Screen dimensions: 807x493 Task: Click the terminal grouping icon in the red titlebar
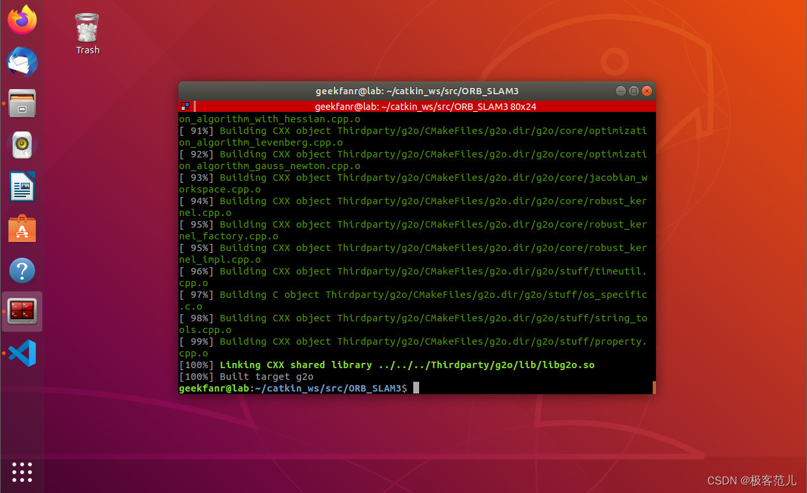point(185,106)
